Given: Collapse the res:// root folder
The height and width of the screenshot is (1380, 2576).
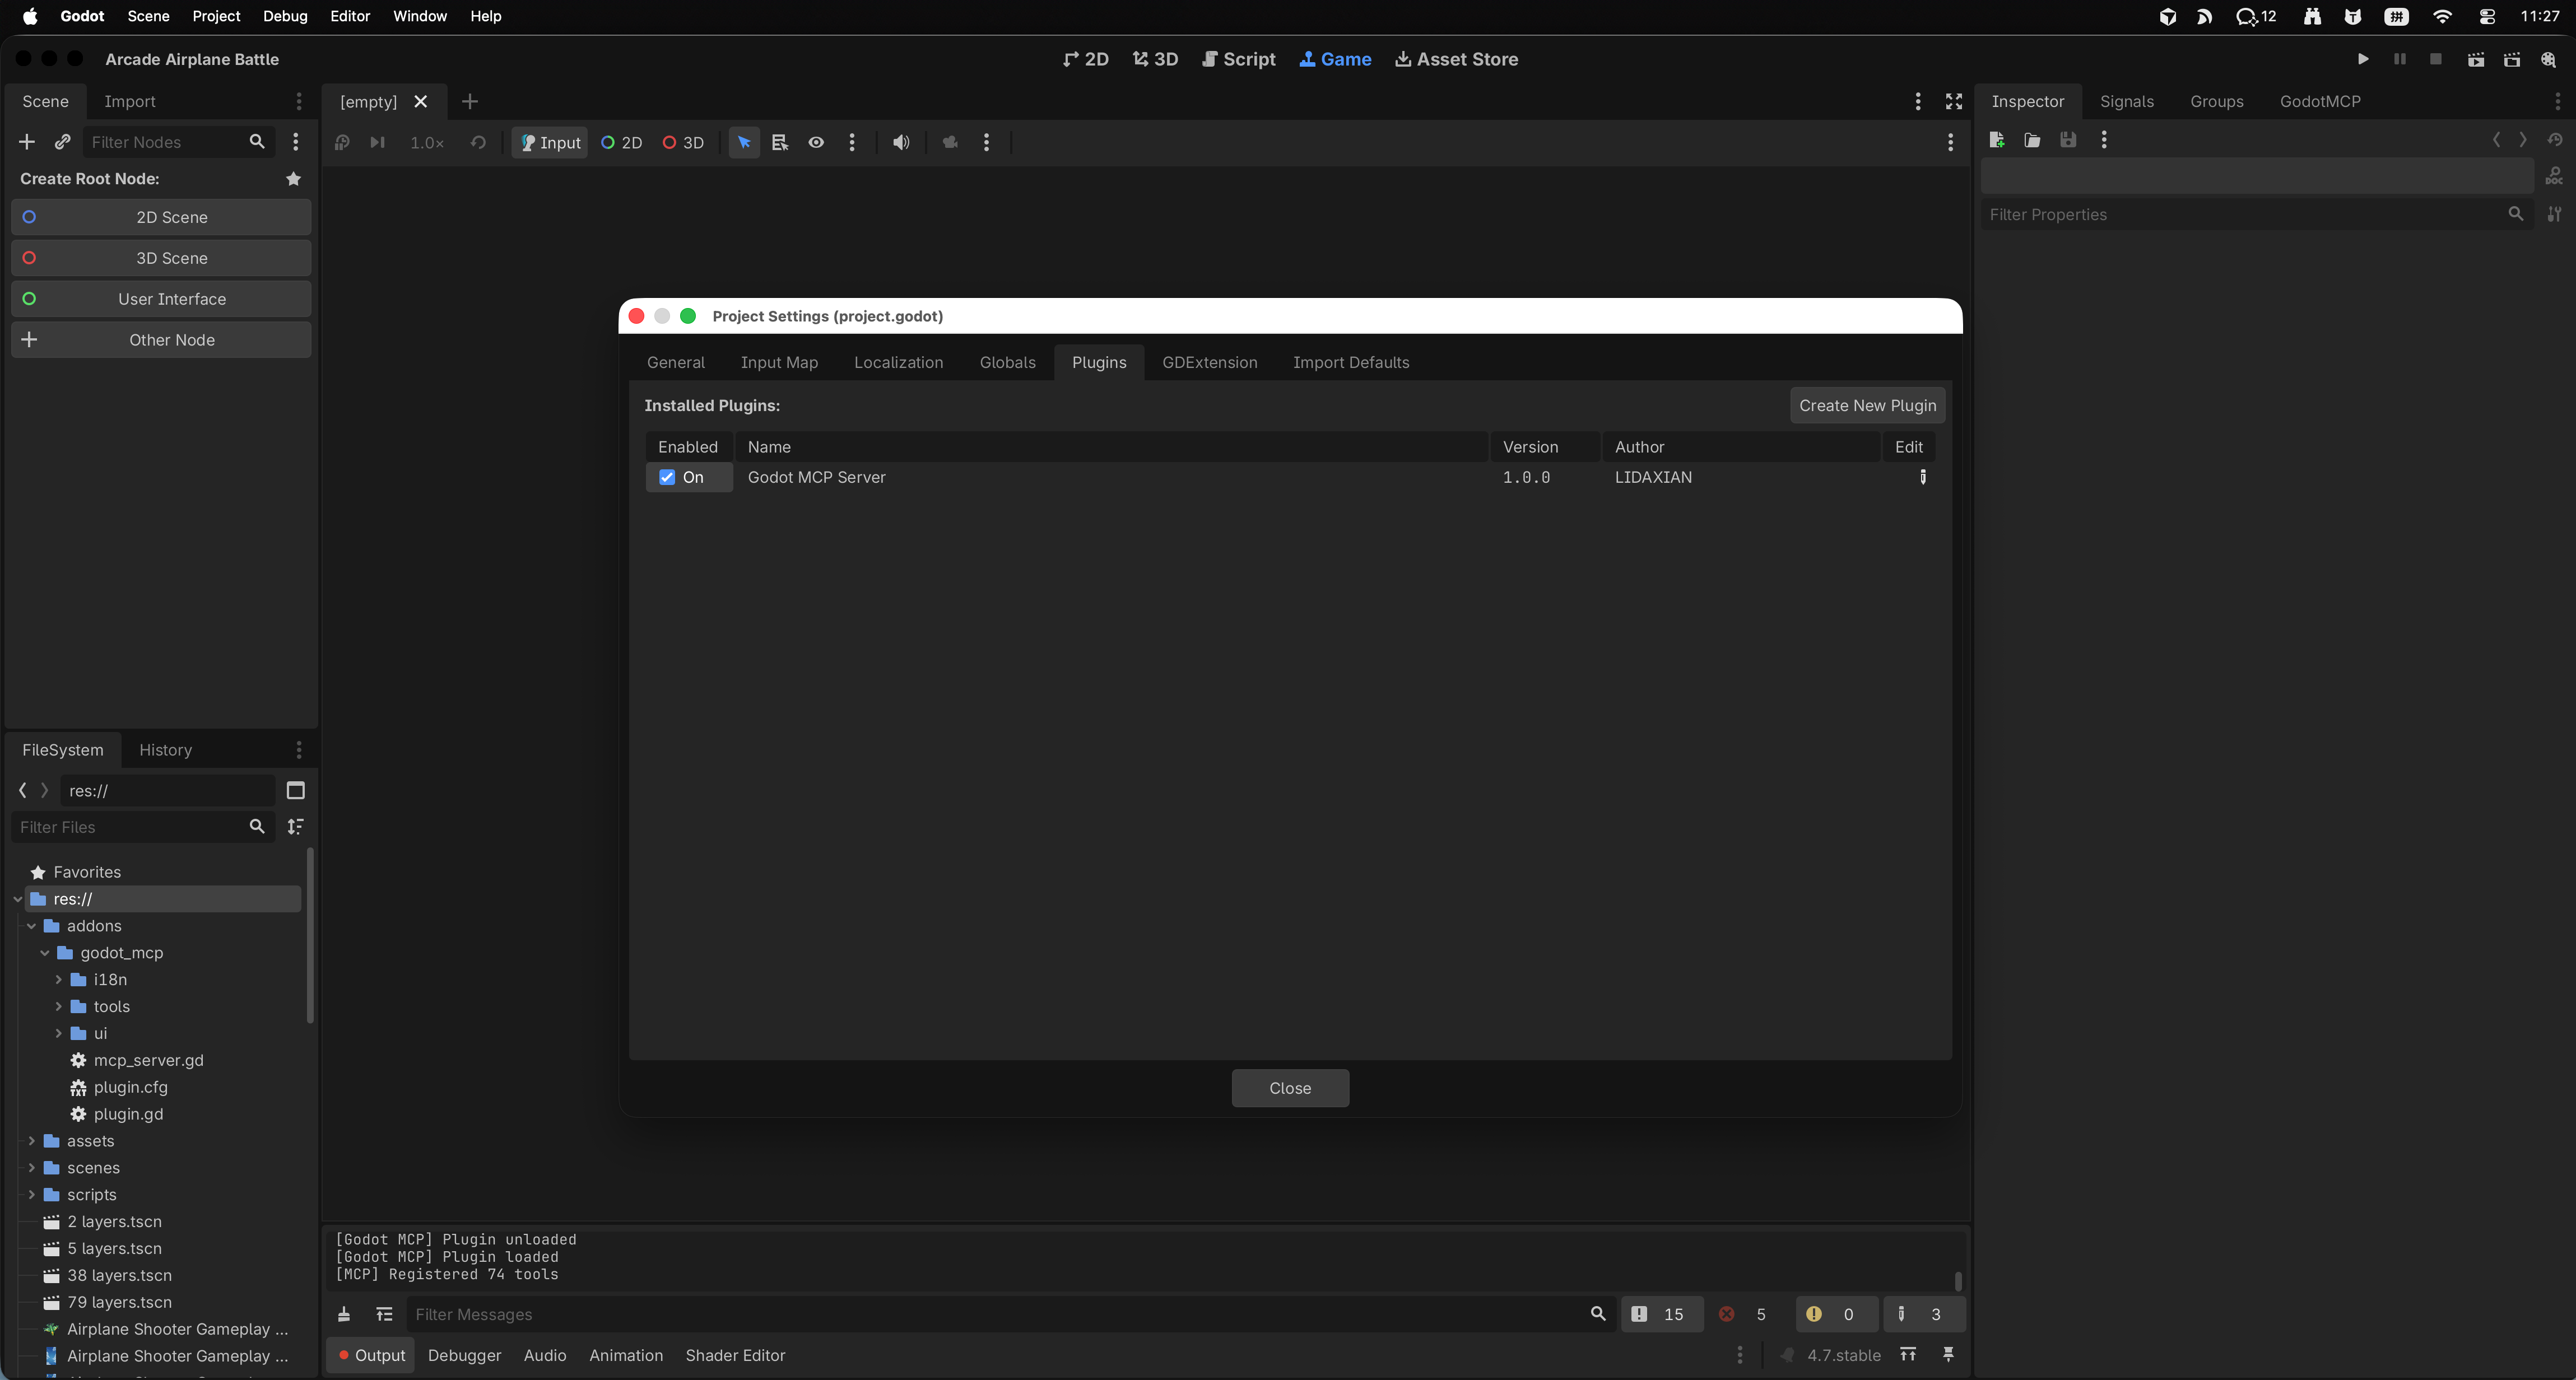Looking at the screenshot, I should pyautogui.click(x=18, y=899).
